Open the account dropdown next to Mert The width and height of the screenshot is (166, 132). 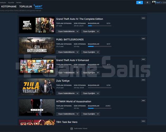point(162,3)
